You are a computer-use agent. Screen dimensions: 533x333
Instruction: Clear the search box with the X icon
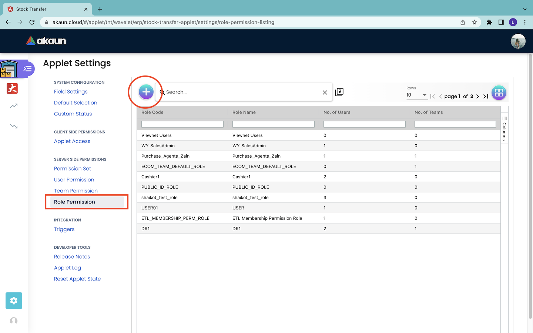click(325, 92)
